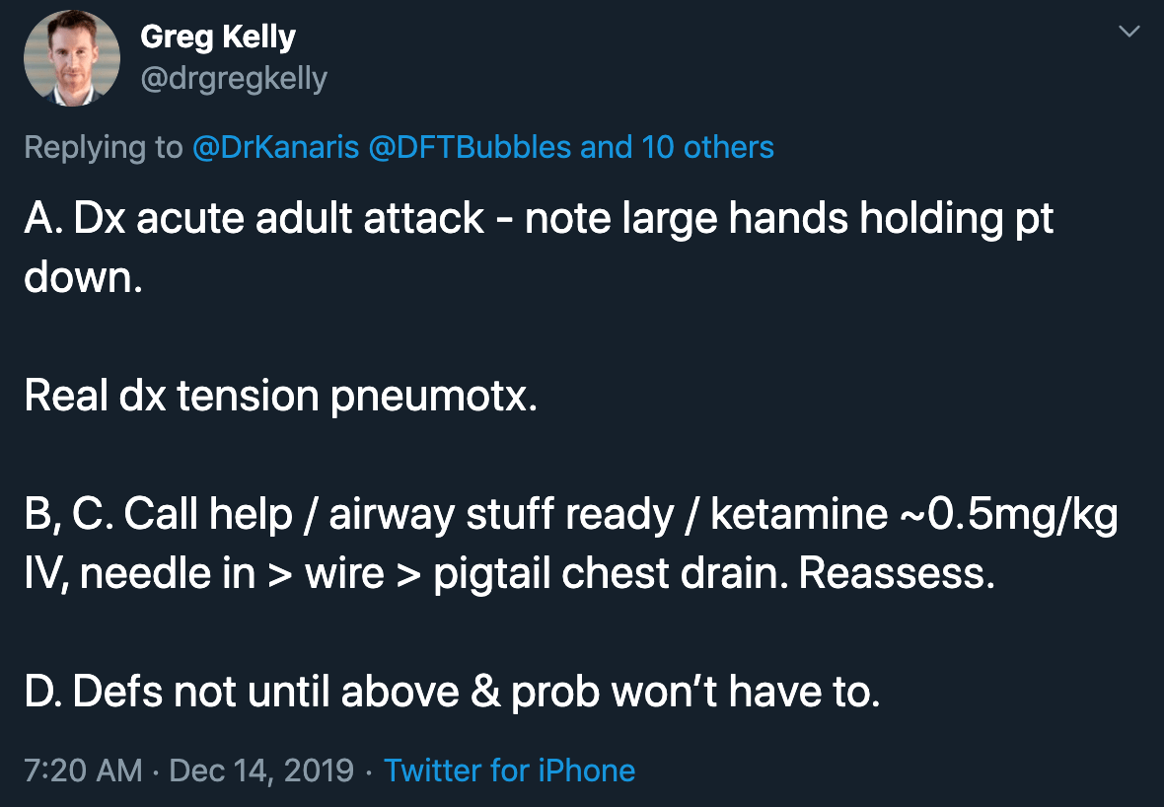Click the "Real dx tension pneumotx." line
This screenshot has width=1164, height=807.
click(x=280, y=397)
